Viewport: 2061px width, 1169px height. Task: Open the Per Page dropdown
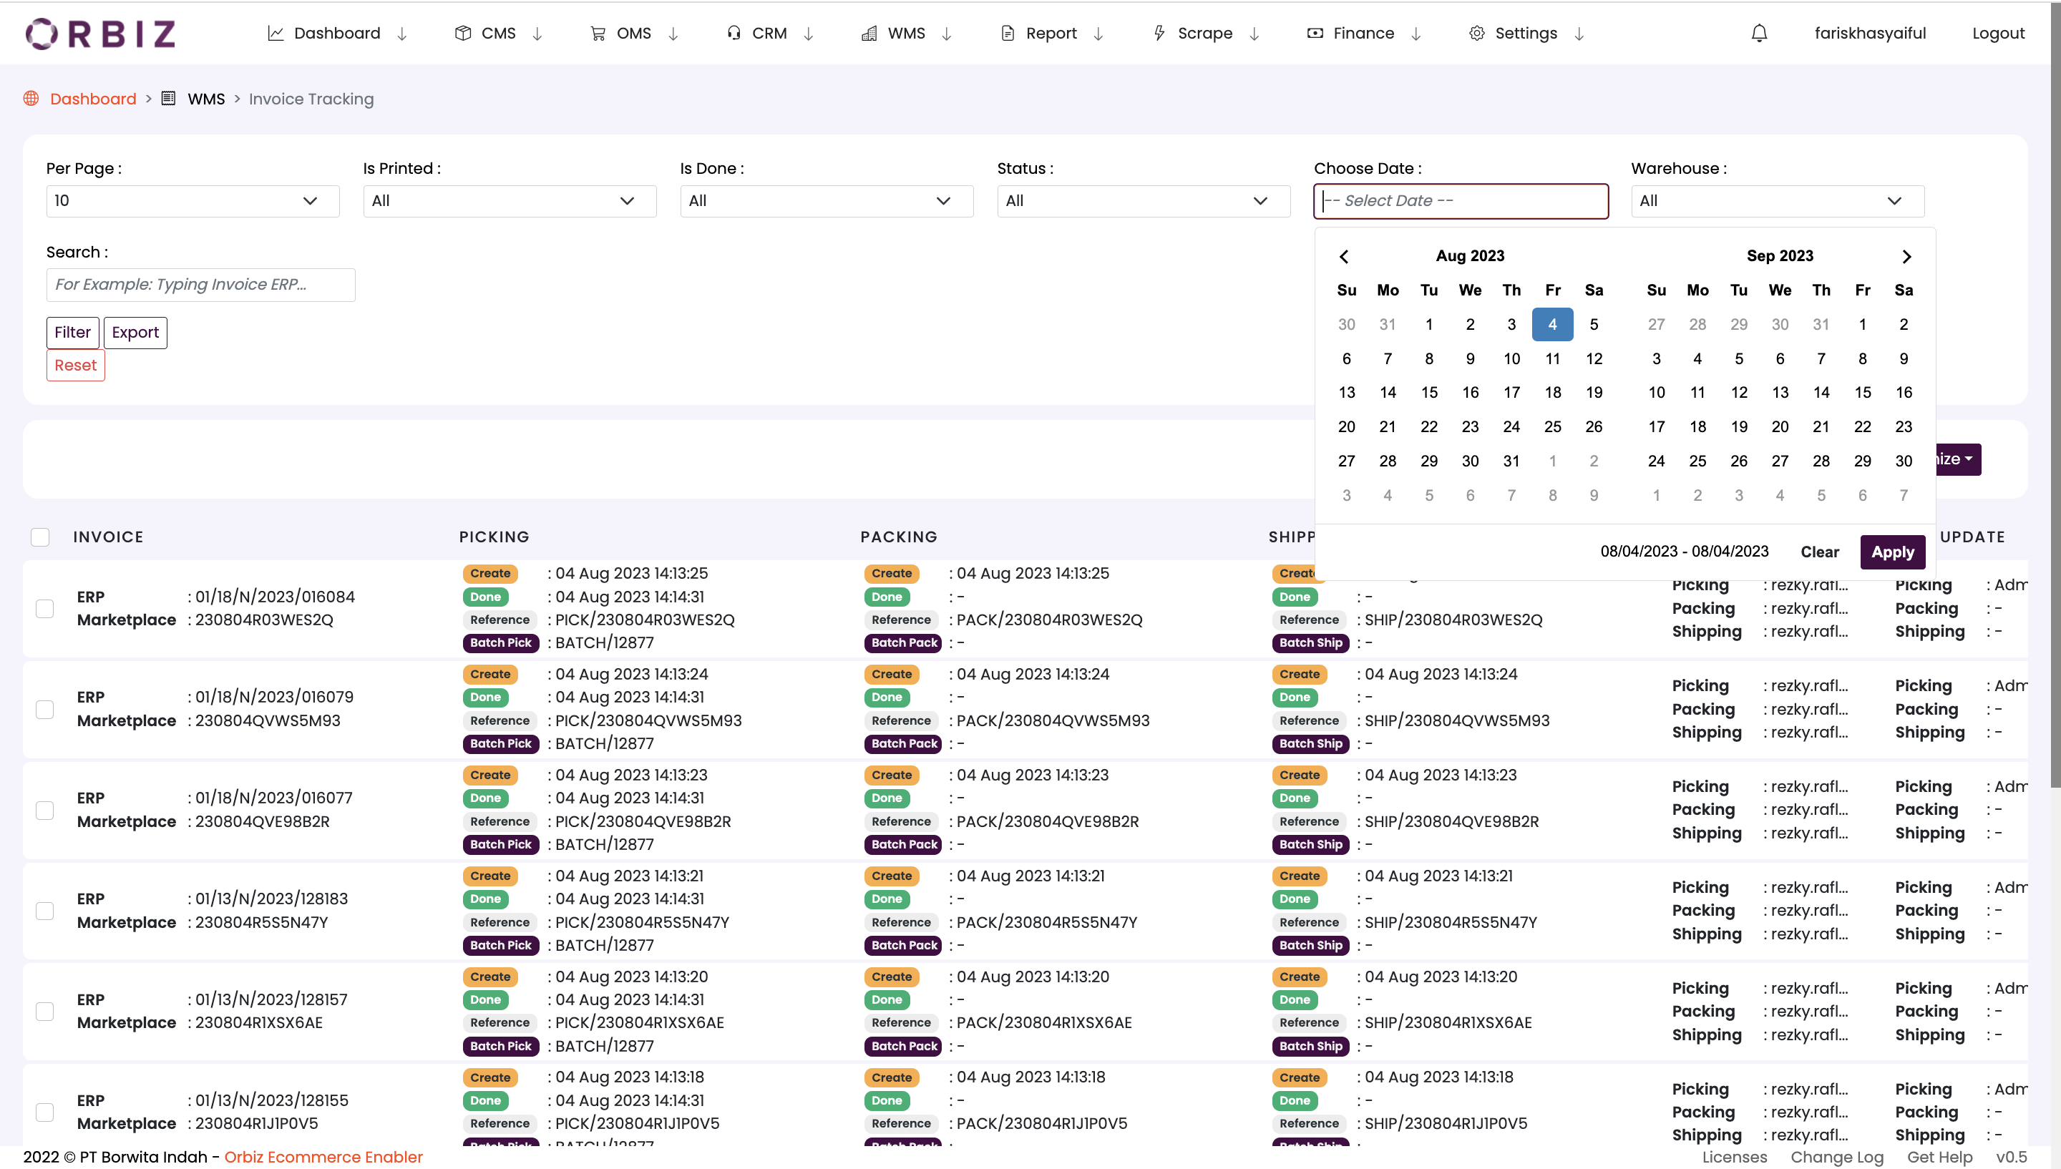tap(193, 202)
